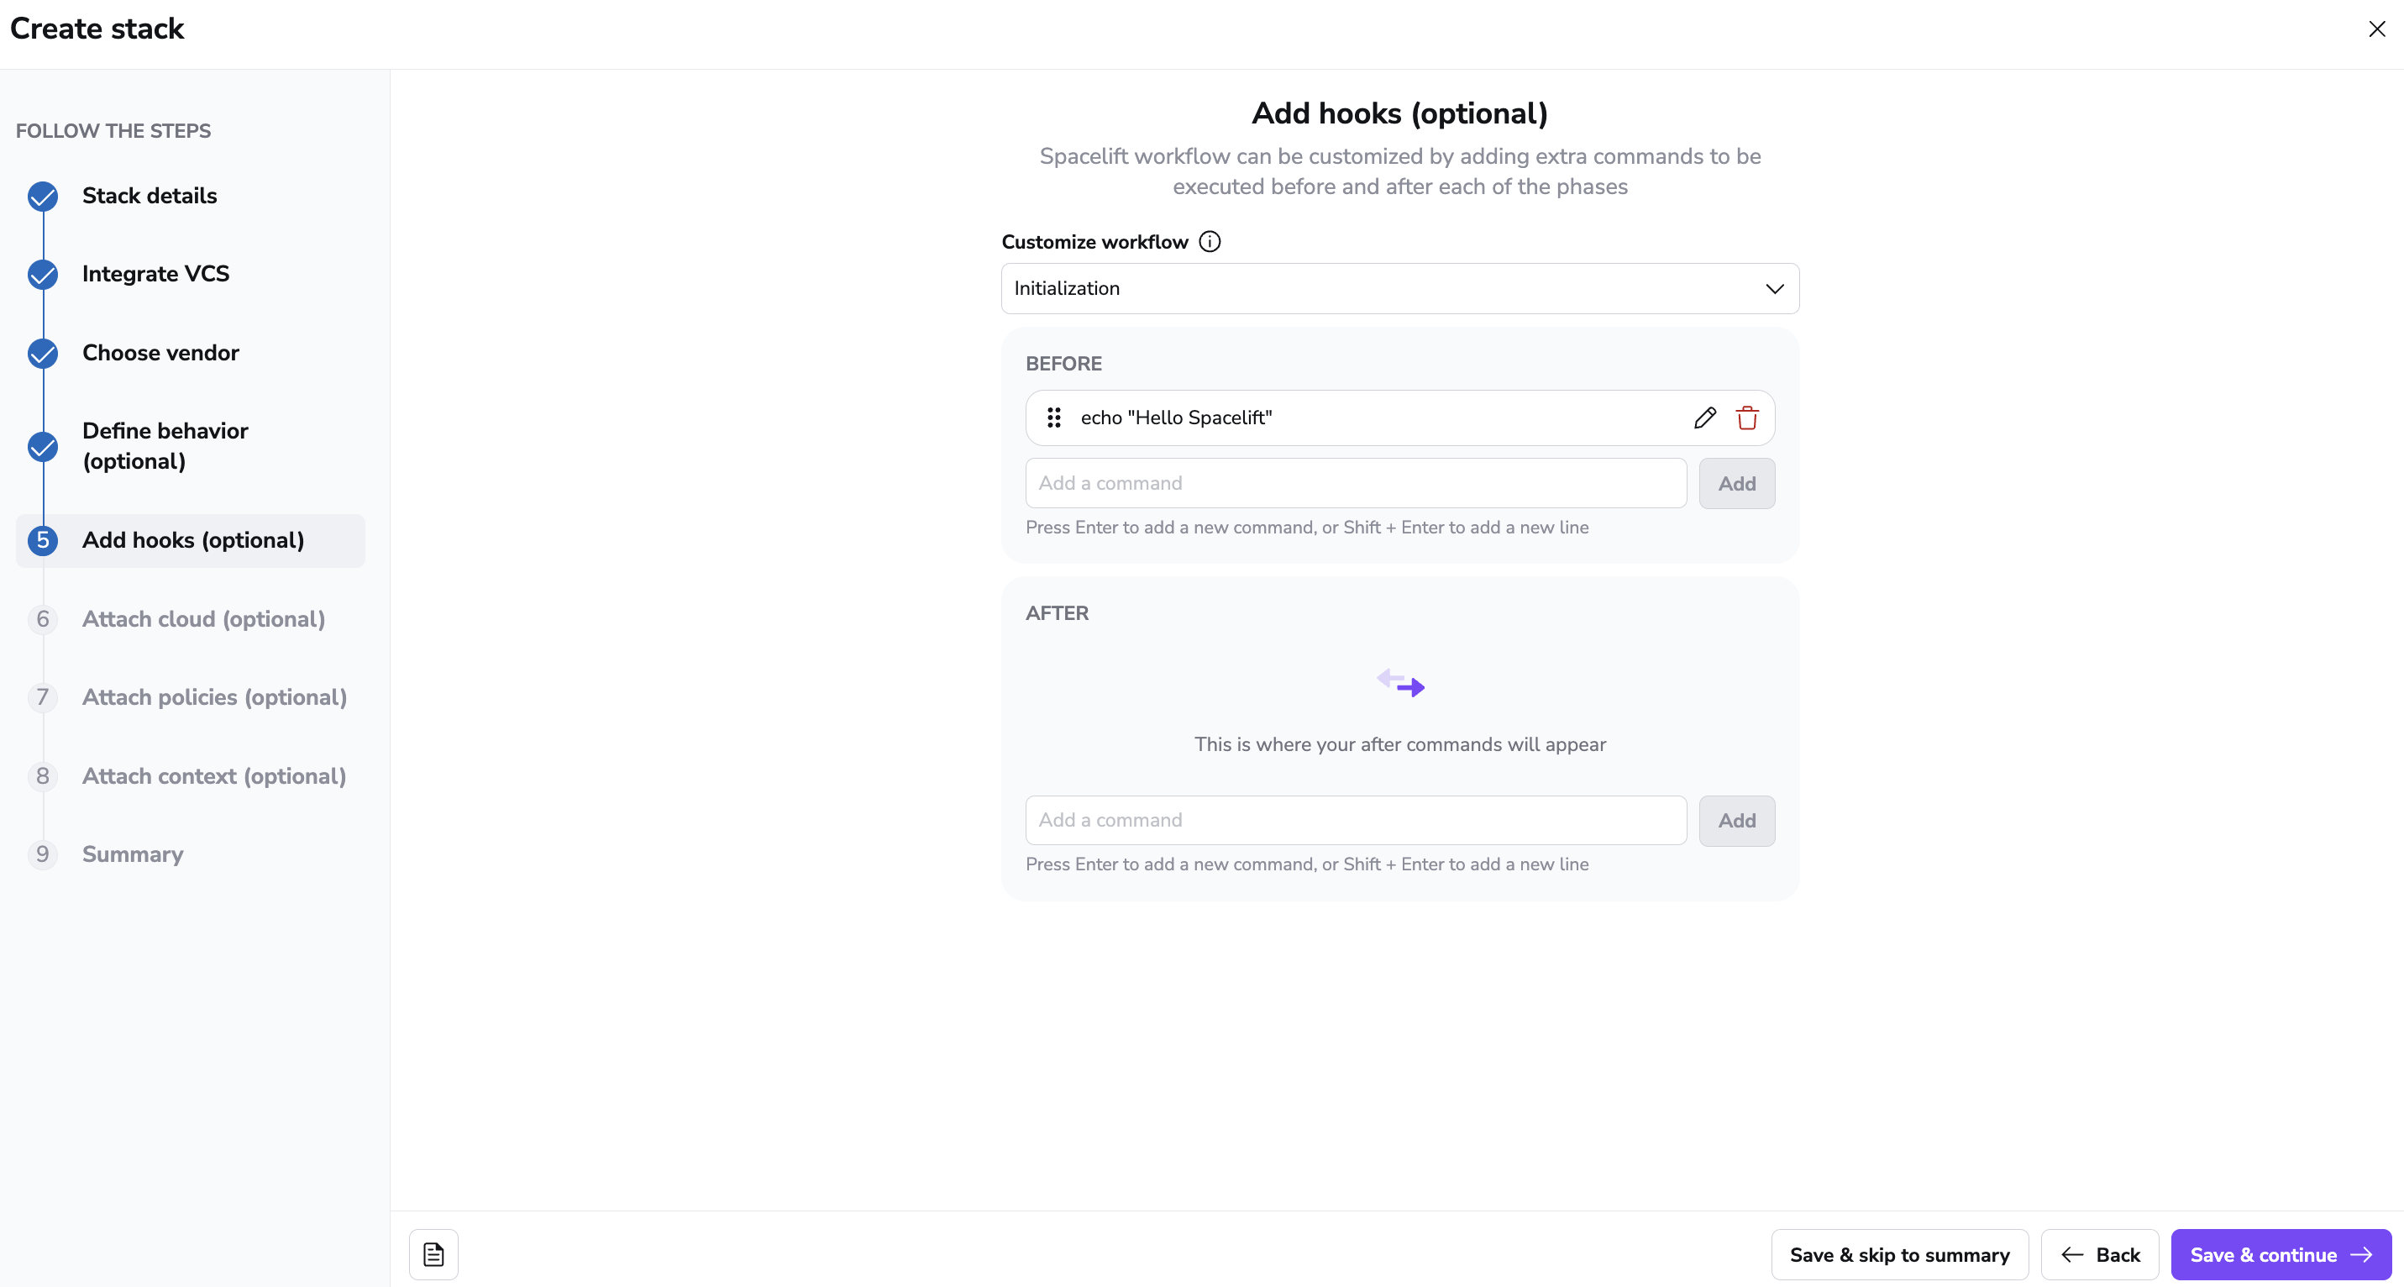Jump to Attach cloud (optional) step
The height and width of the screenshot is (1287, 2404).
[x=203, y=619]
